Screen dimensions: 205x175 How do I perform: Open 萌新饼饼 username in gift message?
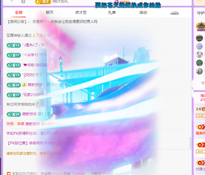(29, 114)
